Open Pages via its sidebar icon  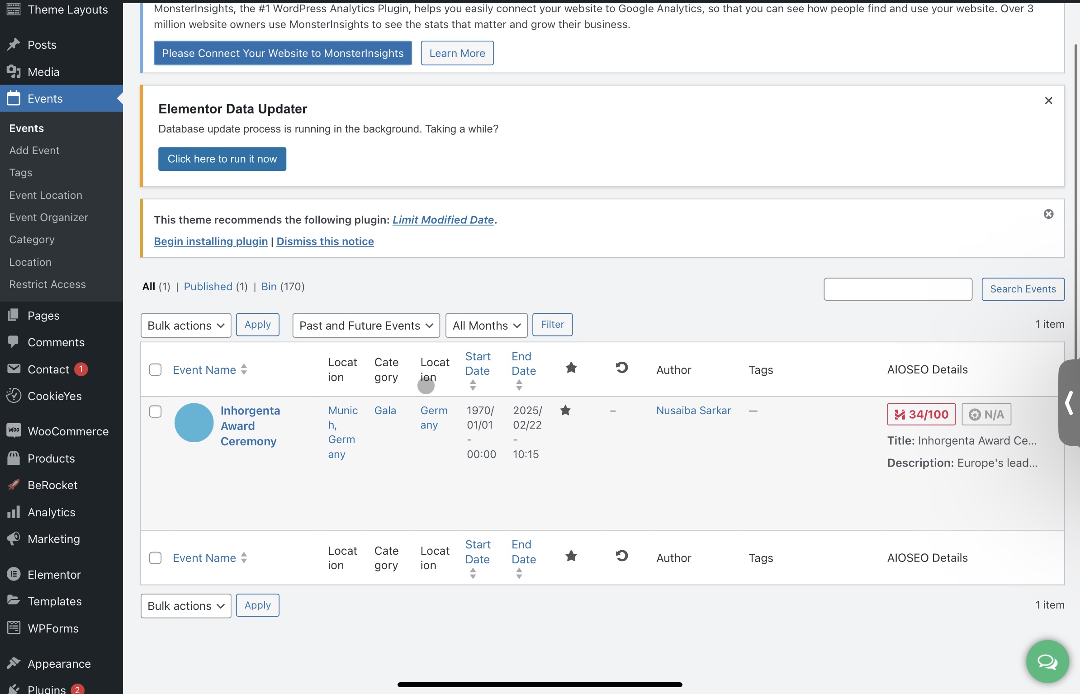coord(14,315)
